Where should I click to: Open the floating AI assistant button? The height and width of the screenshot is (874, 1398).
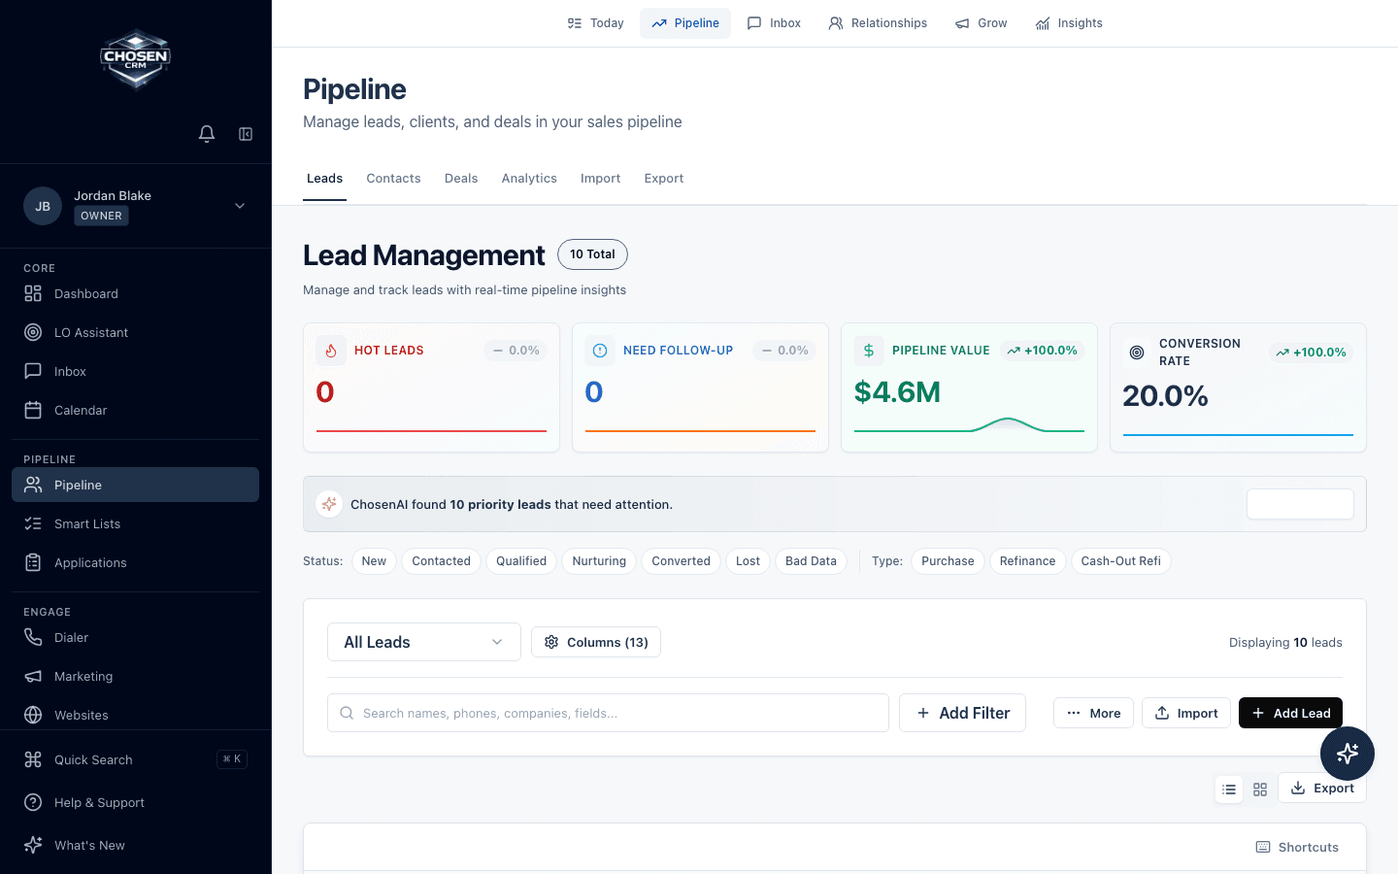pyautogui.click(x=1348, y=754)
